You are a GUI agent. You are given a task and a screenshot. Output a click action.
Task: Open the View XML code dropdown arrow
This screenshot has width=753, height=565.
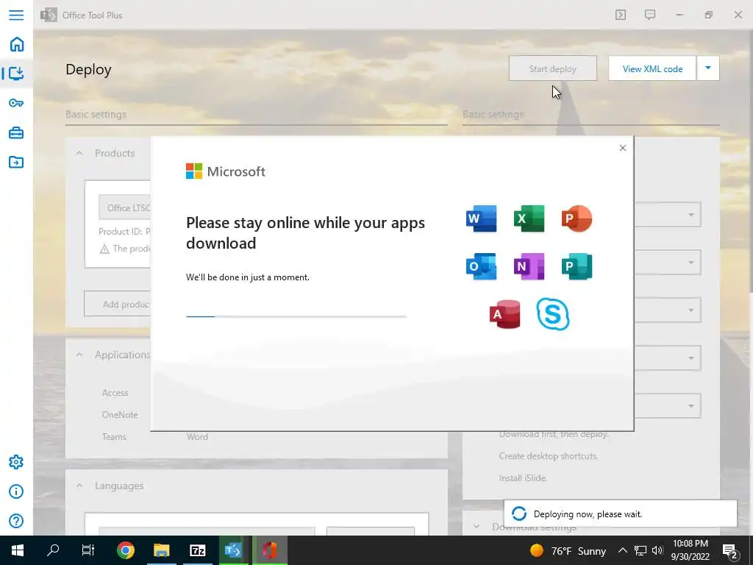coord(708,68)
